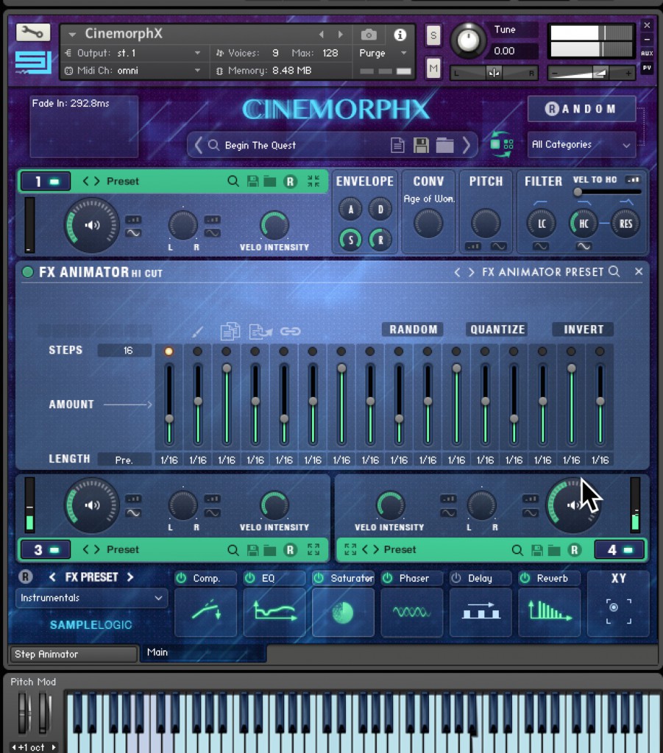Expand the CinemorphX instrument header arrow
663x753 pixels.
coord(73,34)
